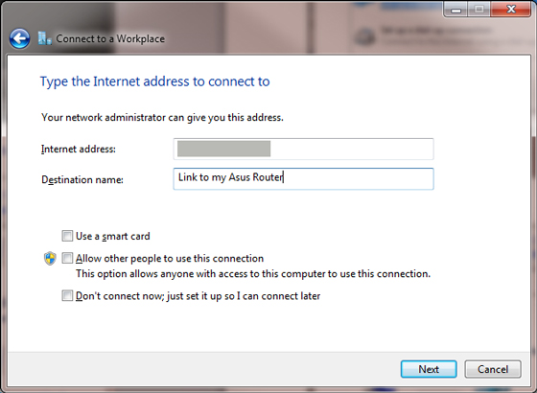This screenshot has height=393, width=537.
Task: Focus the Internet address input field
Action: pyautogui.click(x=303, y=149)
